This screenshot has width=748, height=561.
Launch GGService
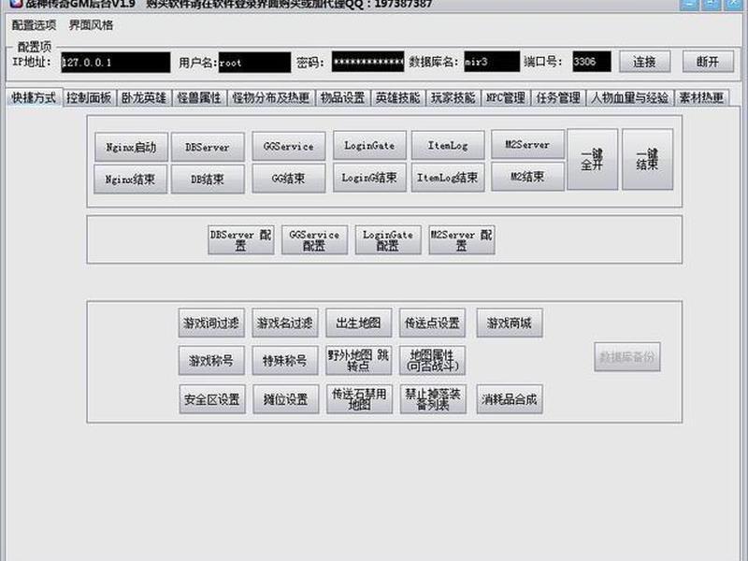click(289, 146)
